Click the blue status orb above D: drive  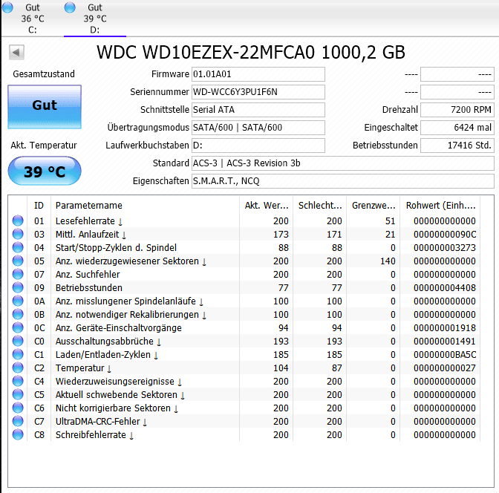click(70, 7)
